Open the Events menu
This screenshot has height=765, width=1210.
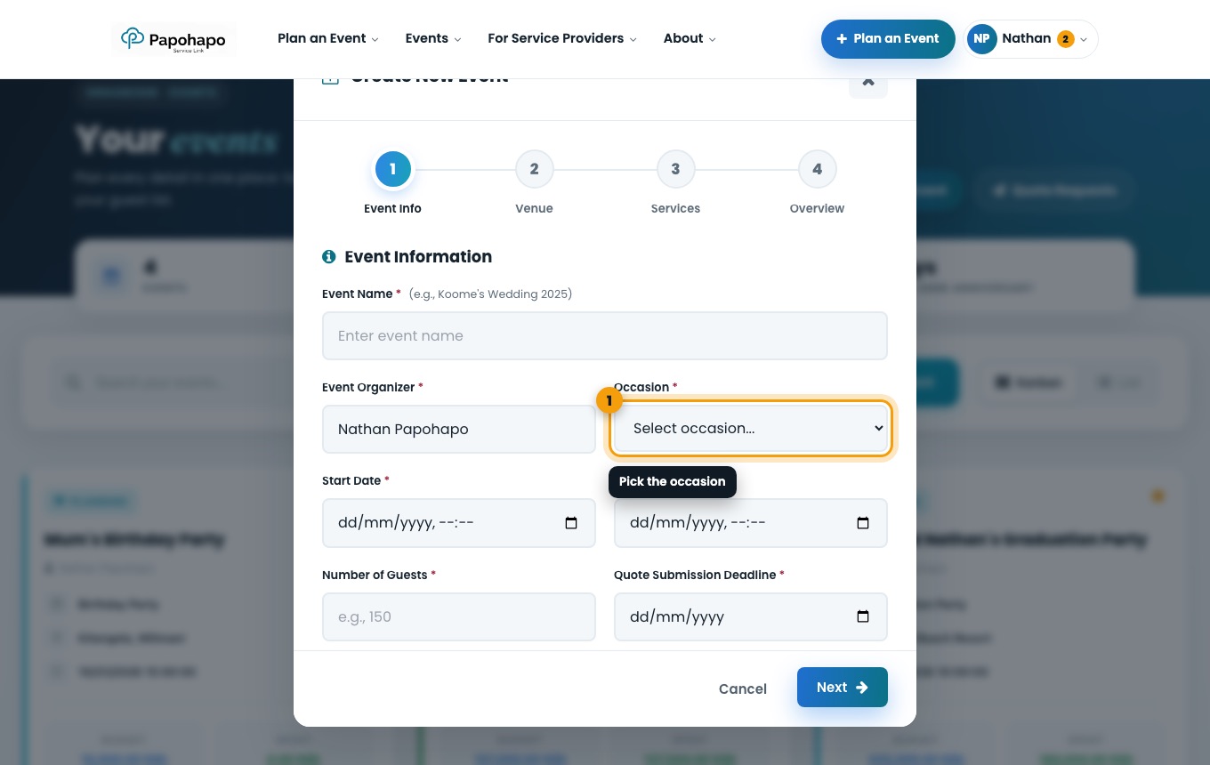[x=432, y=38]
